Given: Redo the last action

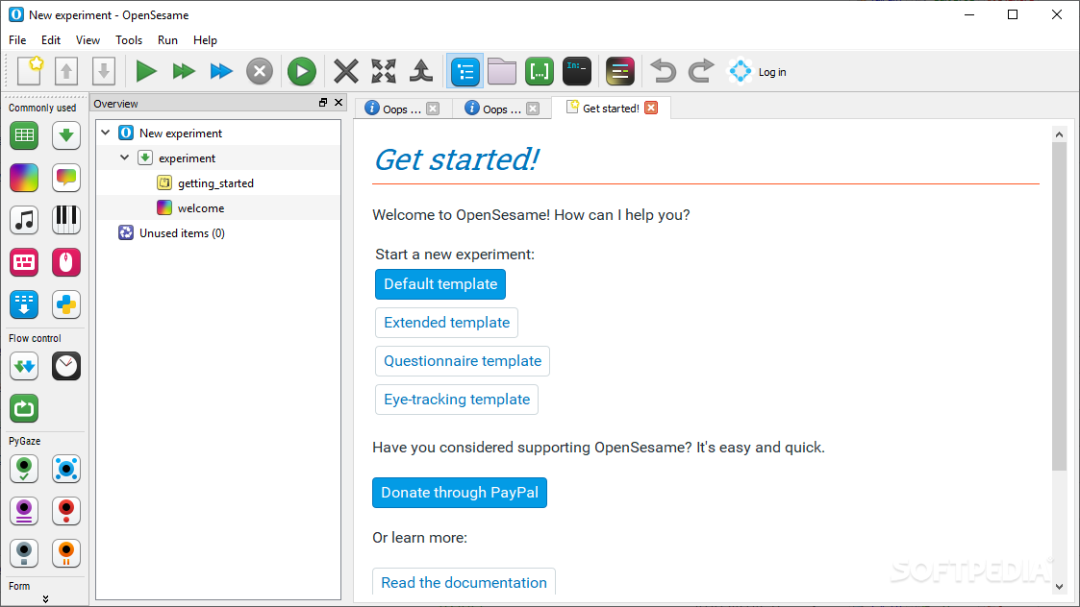Looking at the screenshot, I should 701,71.
